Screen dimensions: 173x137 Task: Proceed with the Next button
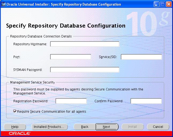pos(107,127)
